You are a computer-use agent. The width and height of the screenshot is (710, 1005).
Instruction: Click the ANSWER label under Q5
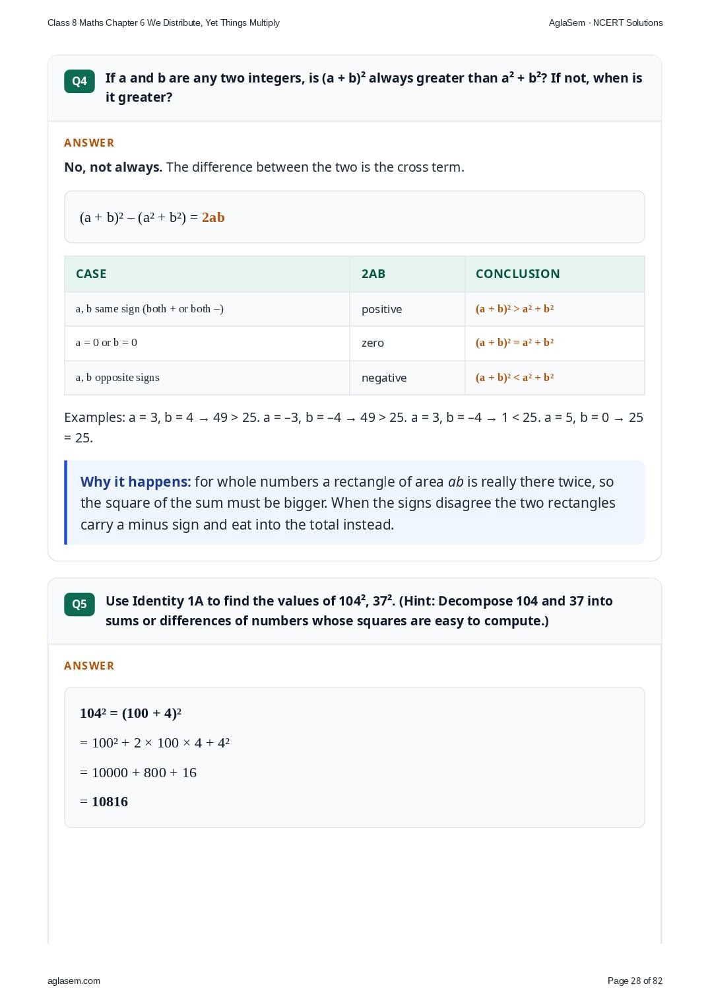click(x=89, y=666)
